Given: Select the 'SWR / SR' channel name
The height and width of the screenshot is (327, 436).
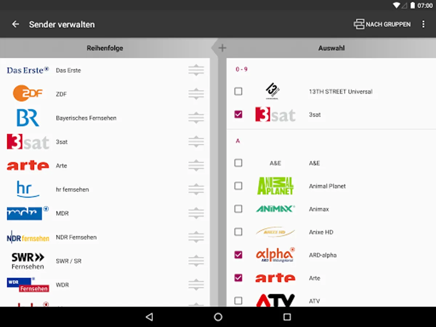Looking at the screenshot, I should (x=69, y=261).
